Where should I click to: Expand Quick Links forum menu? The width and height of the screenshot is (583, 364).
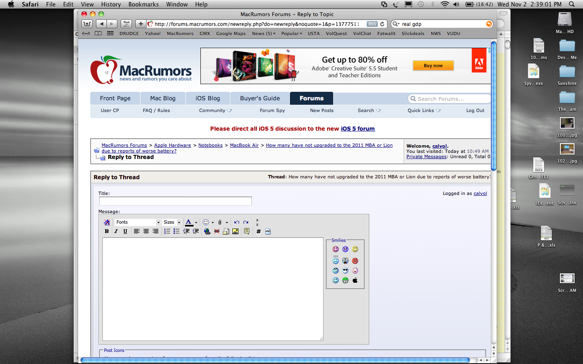[424, 110]
